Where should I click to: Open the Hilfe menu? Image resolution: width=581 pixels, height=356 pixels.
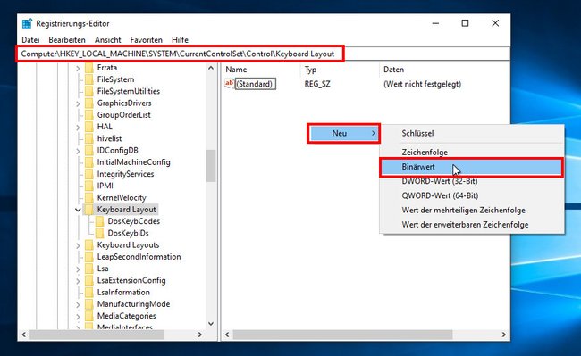180,39
